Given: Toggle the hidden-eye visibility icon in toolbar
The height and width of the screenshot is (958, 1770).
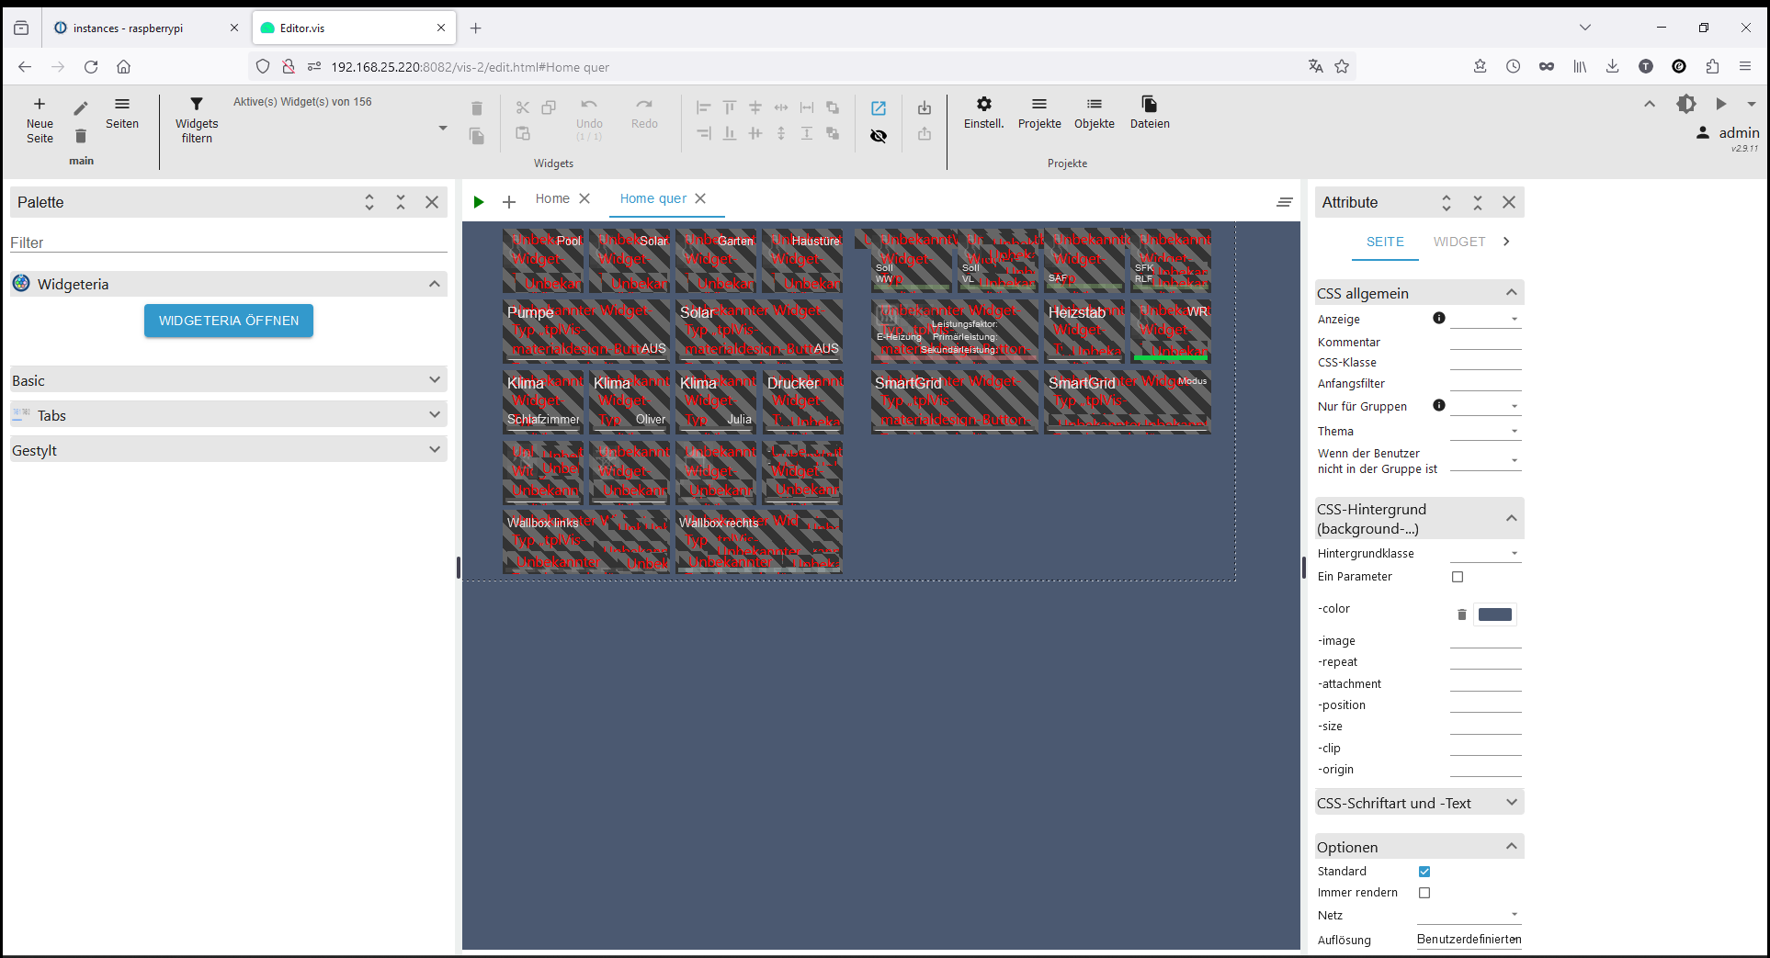Looking at the screenshot, I should coord(879,136).
